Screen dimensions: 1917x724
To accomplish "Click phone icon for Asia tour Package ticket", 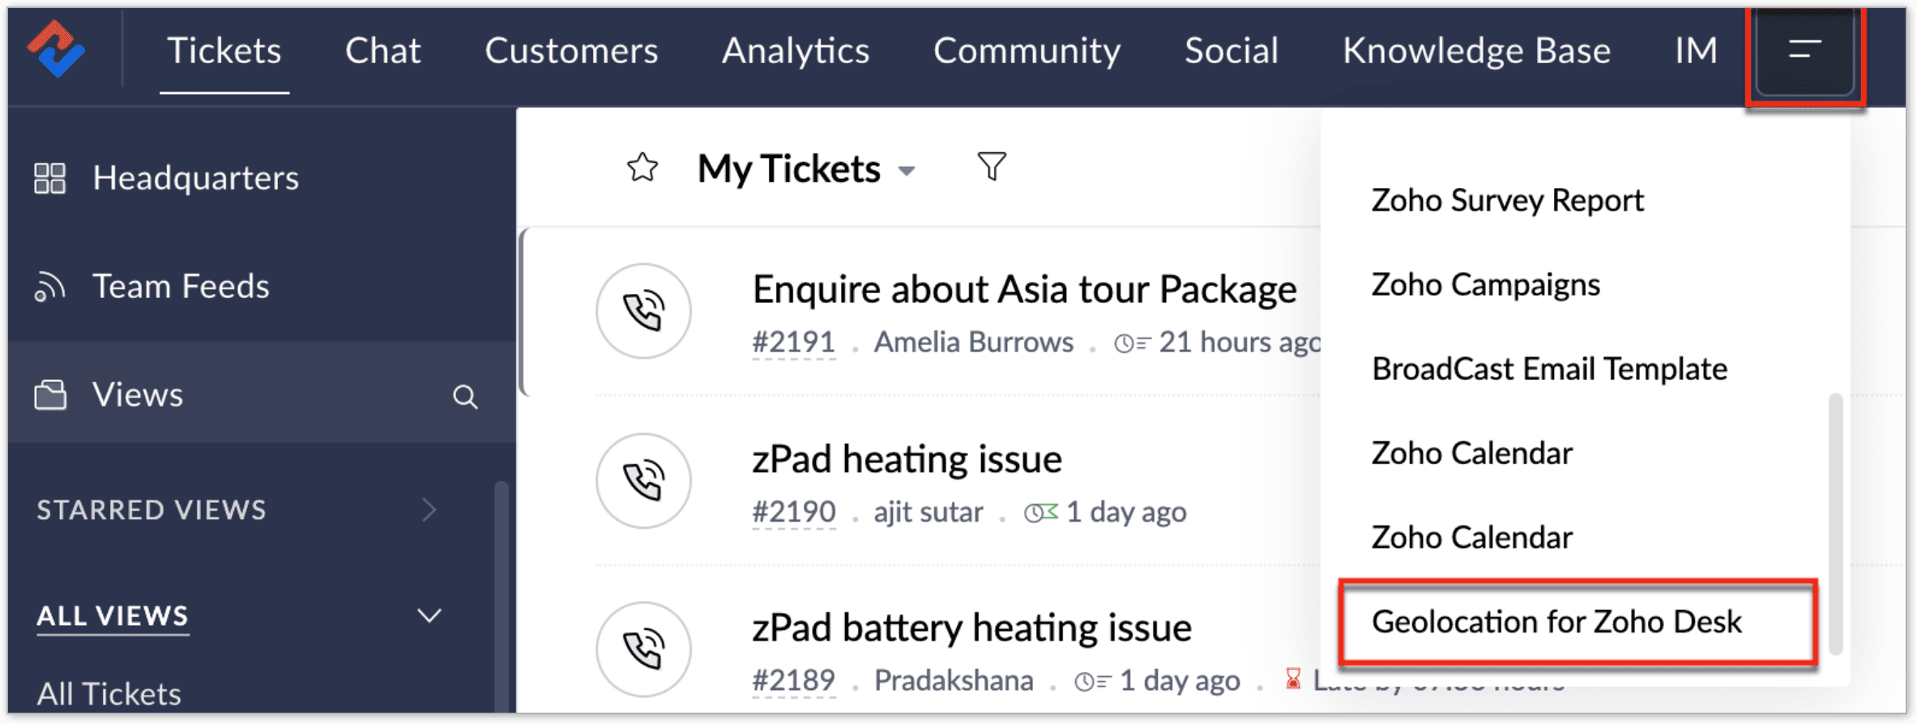I will coord(643,311).
